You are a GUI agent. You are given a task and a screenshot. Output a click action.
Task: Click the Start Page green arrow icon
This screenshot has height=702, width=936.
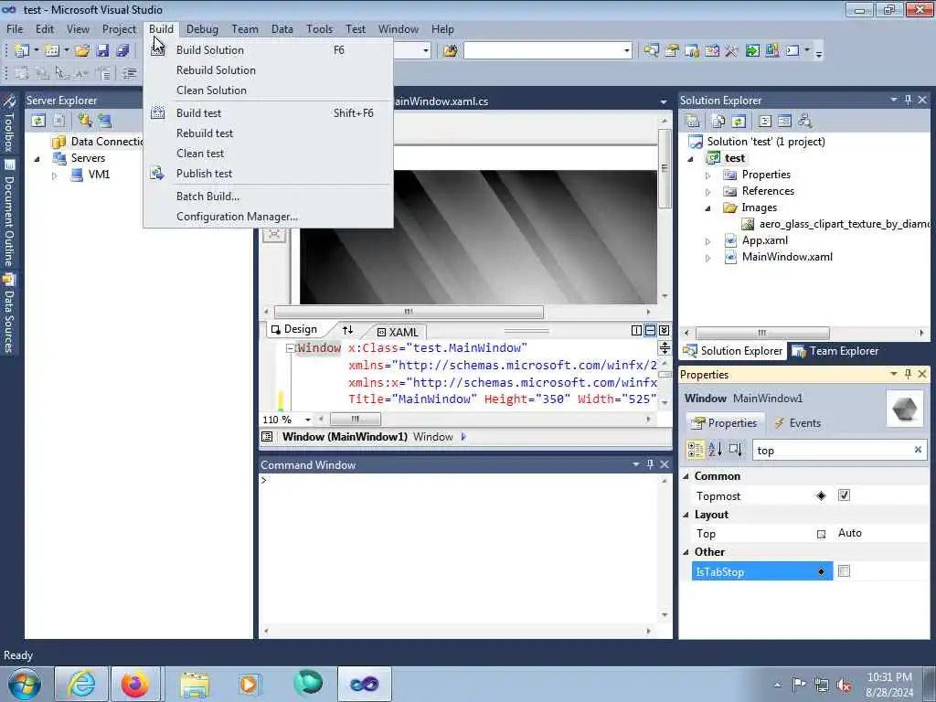click(752, 51)
